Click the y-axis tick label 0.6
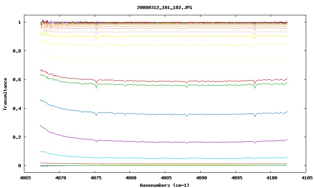This screenshot has height=188, width=314. [x=17, y=80]
